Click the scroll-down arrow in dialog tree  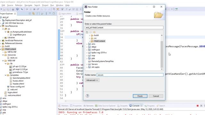(162, 69)
